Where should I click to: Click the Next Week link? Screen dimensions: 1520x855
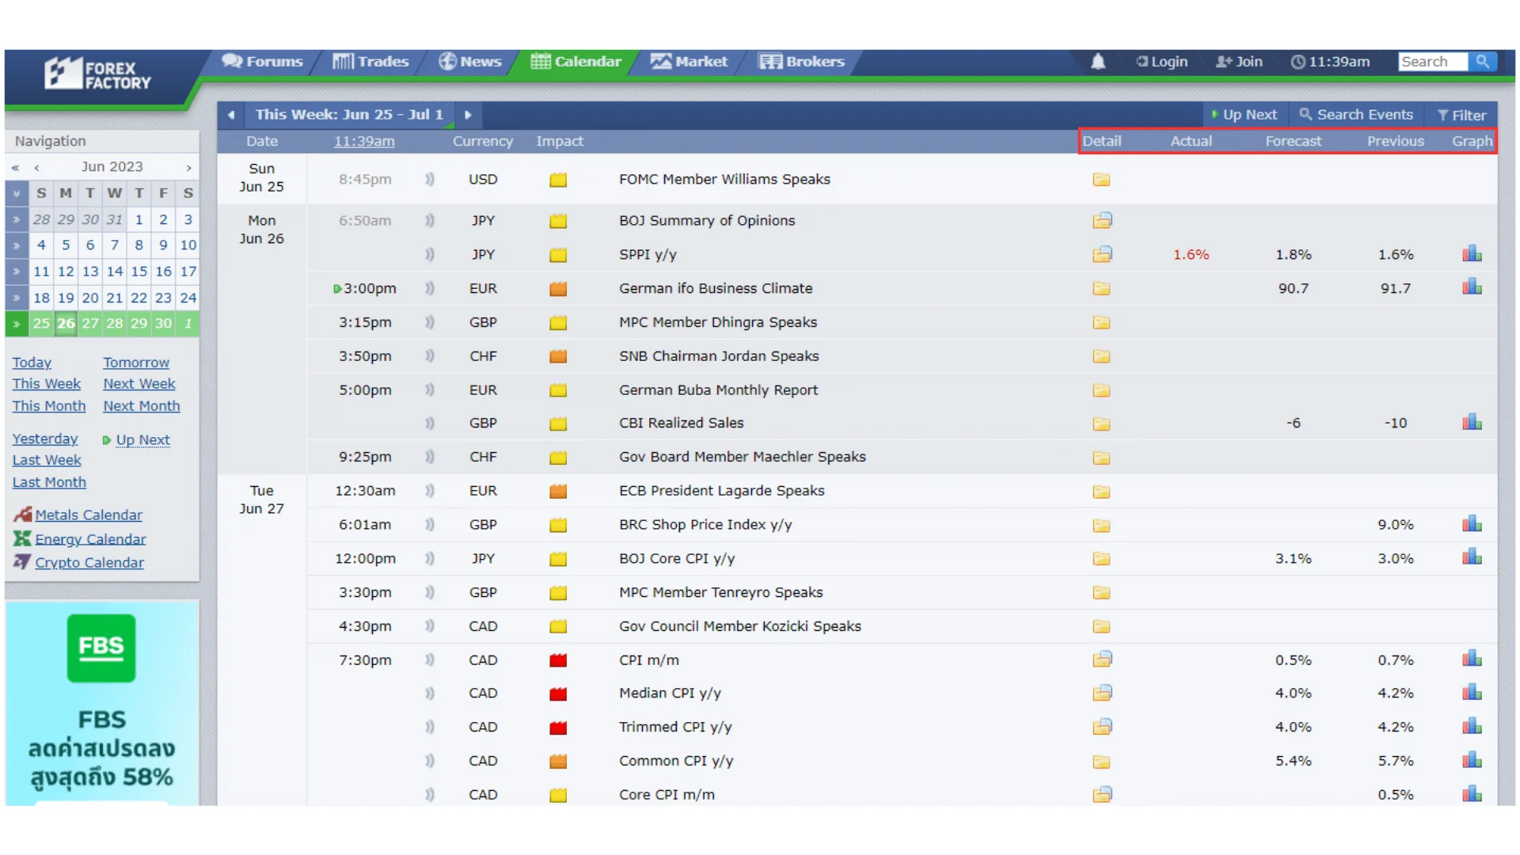[x=139, y=384]
